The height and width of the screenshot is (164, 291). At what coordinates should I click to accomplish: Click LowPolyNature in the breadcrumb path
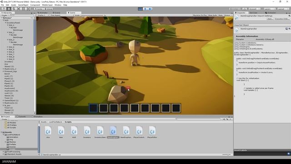click(55, 122)
